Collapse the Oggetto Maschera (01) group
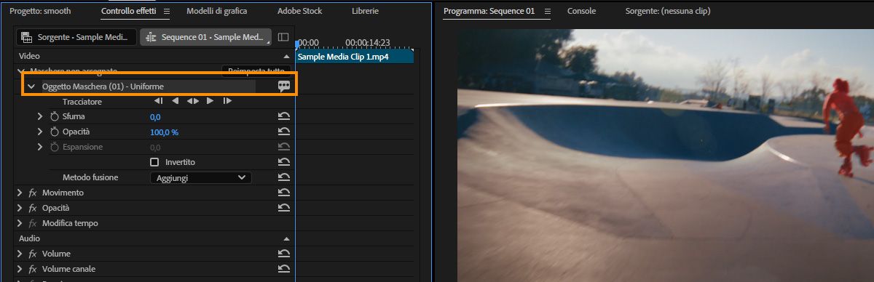874x282 pixels. pyautogui.click(x=31, y=86)
